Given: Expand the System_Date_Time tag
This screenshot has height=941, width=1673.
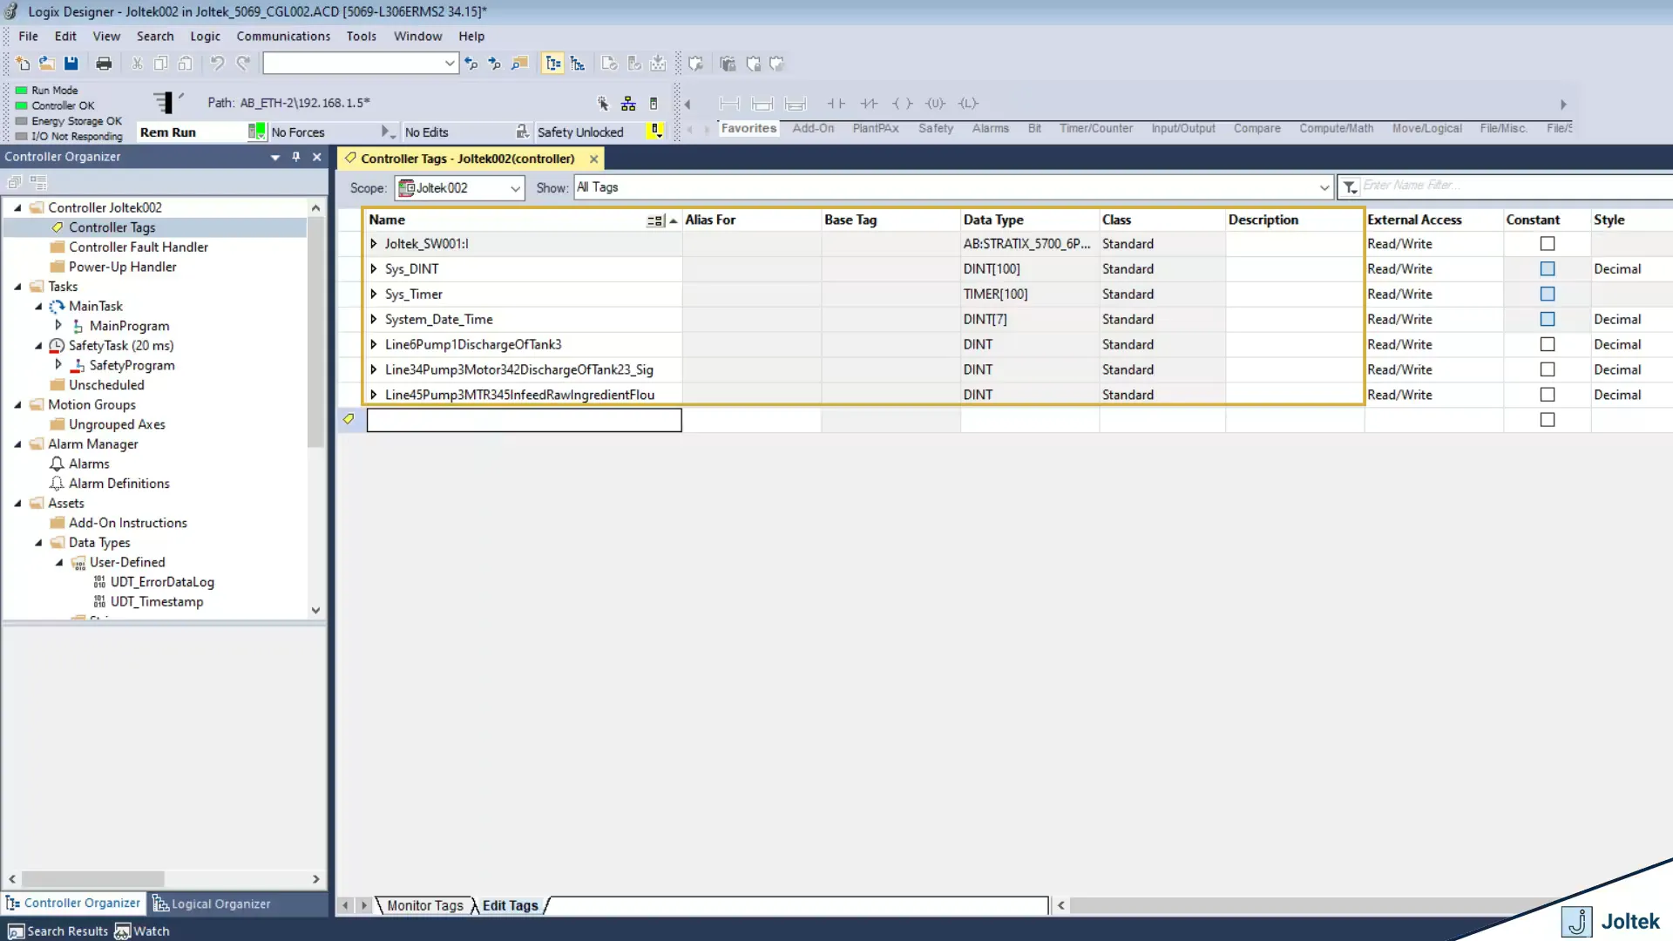Looking at the screenshot, I should pos(374,320).
